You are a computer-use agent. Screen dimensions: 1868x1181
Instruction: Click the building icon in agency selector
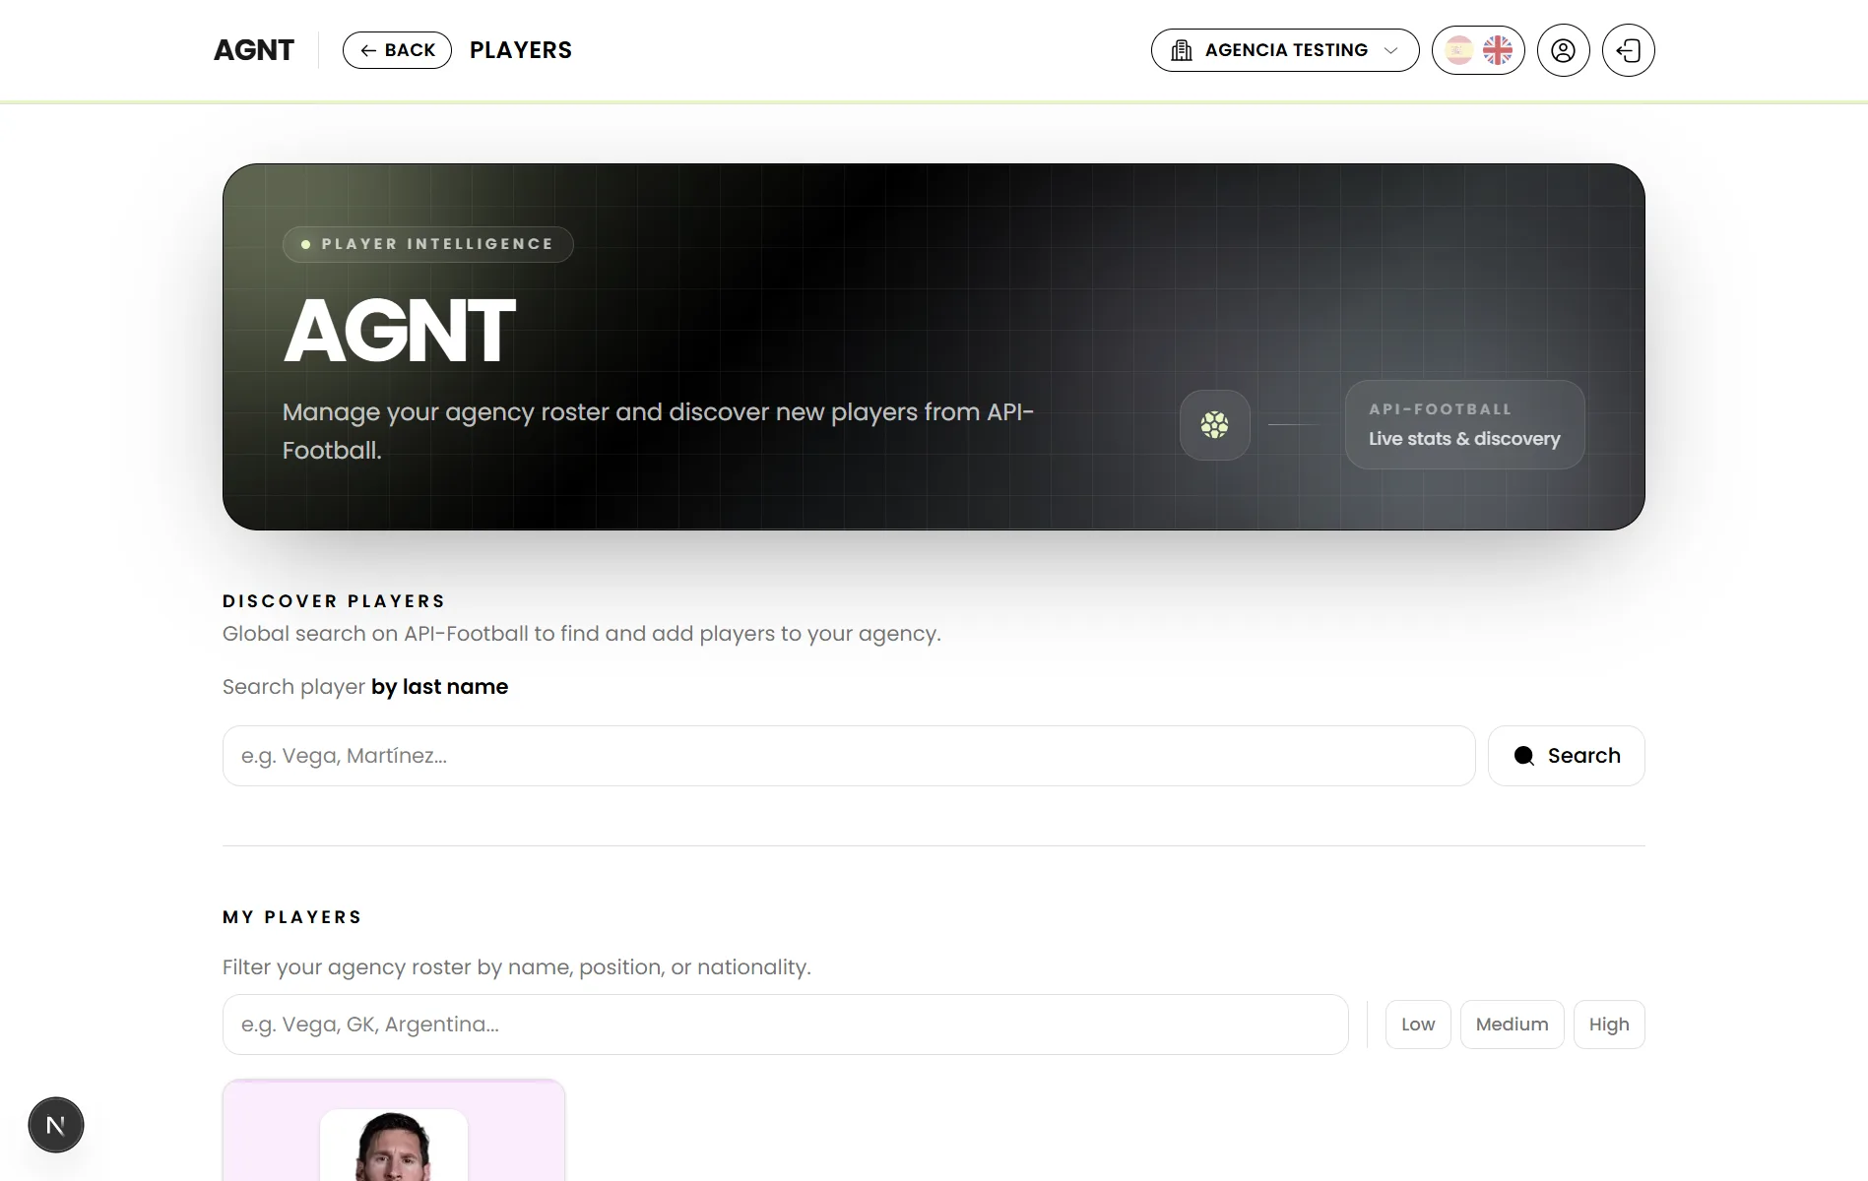coord(1182,50)
